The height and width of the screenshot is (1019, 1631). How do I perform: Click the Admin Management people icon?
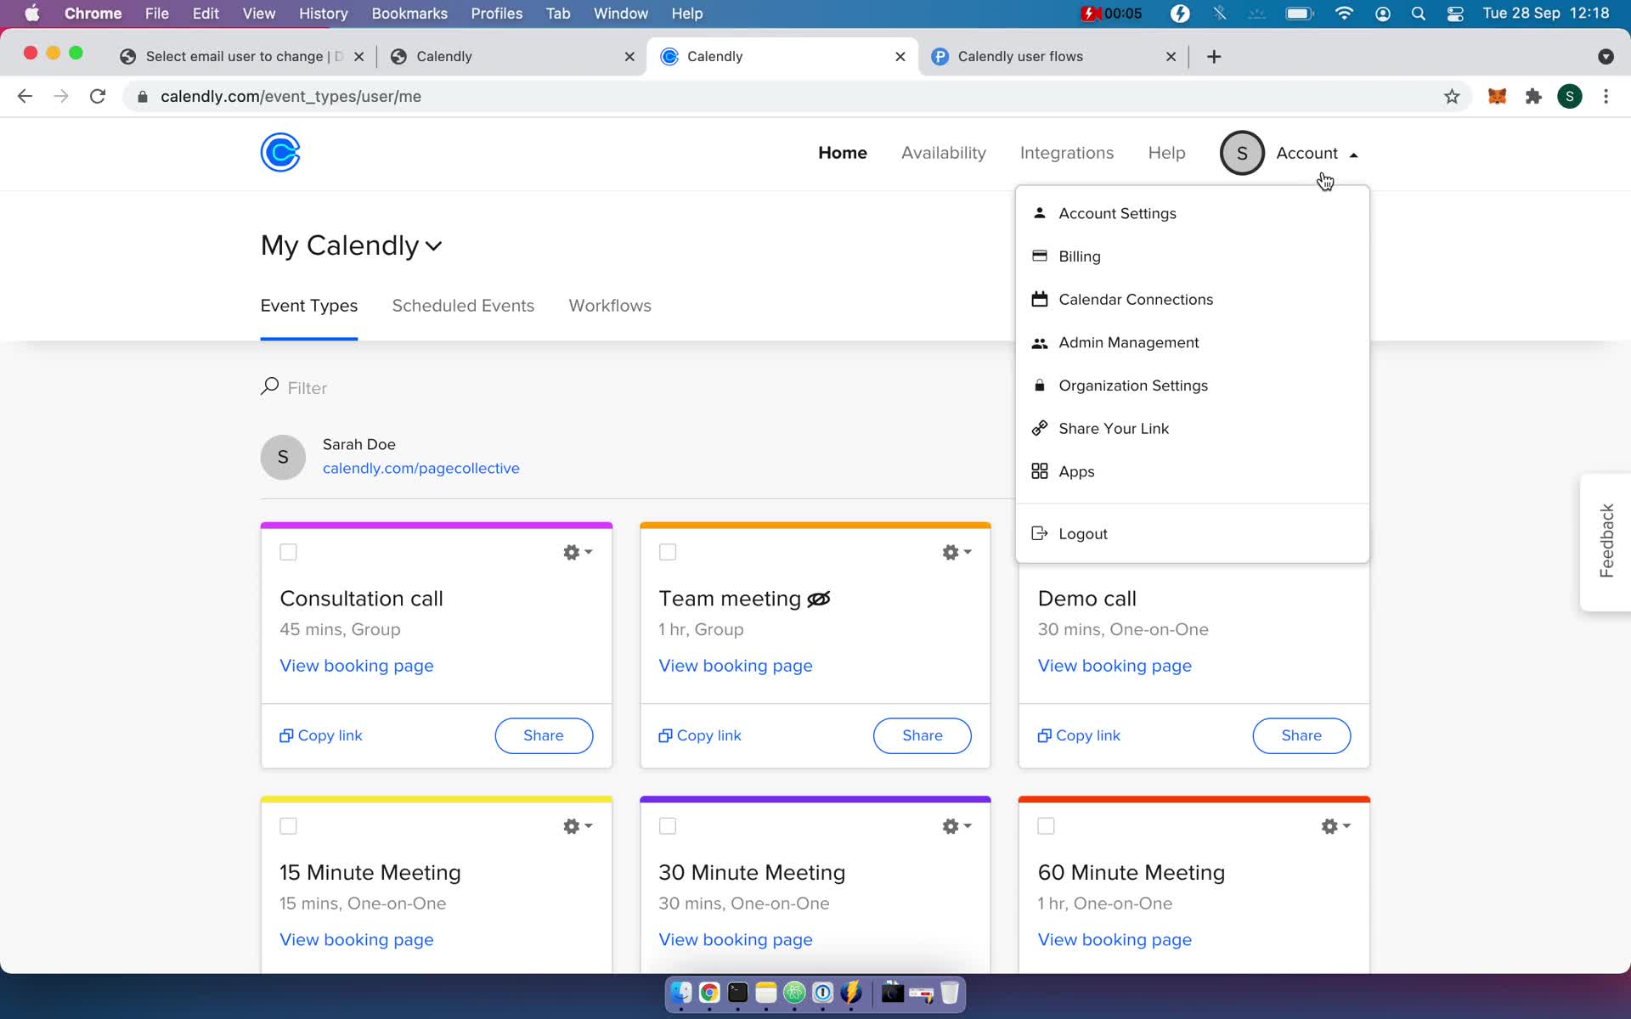1039,343
